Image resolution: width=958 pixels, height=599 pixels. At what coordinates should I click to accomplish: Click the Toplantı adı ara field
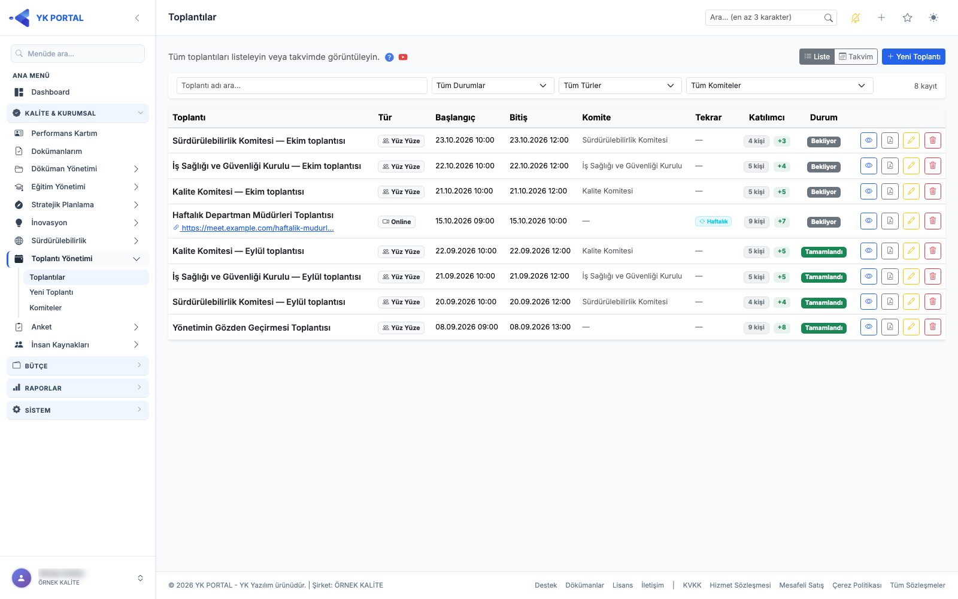point(302,86)
